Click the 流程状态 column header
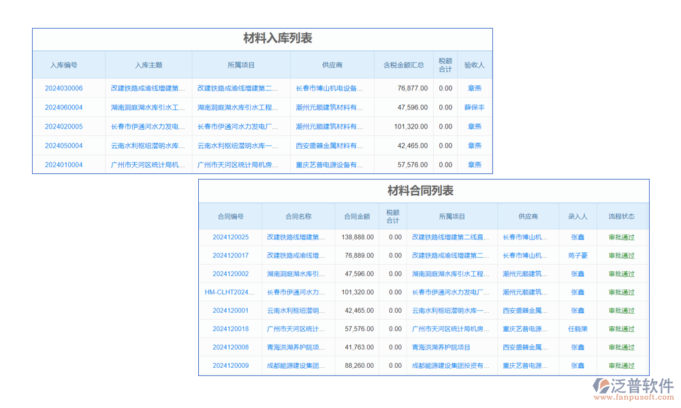Screen dimensions: 681x408 (x=620, y=217)
